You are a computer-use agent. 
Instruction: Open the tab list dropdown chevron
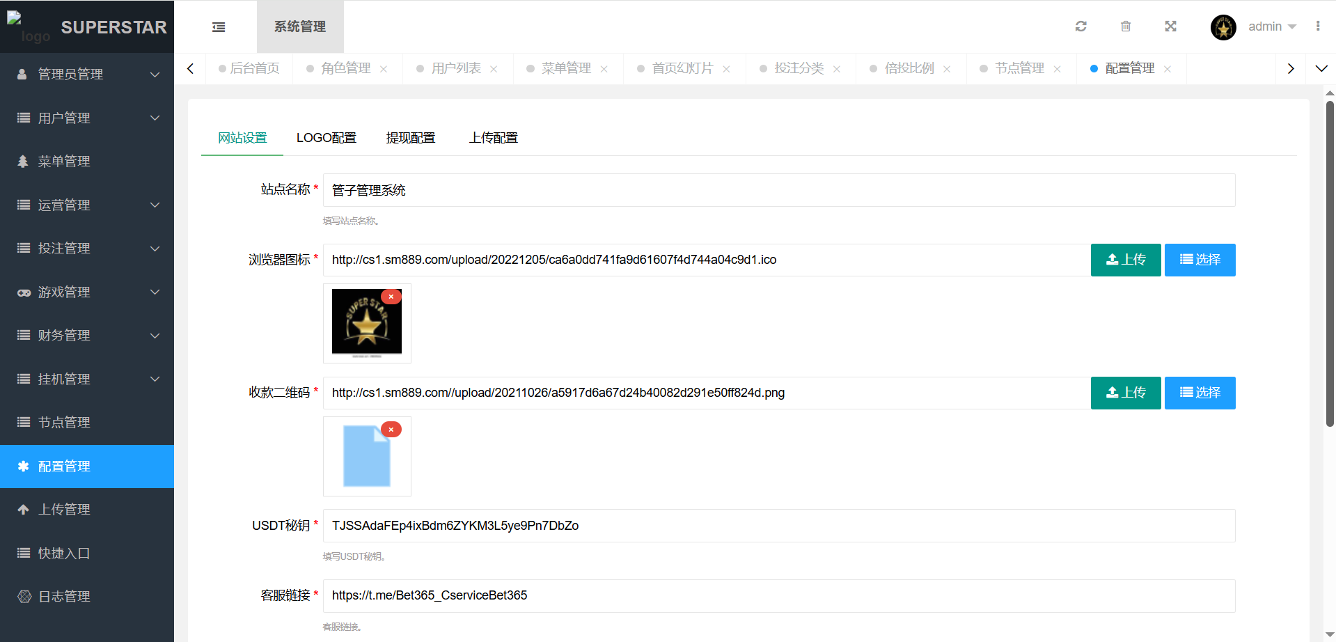[1321, 69]
